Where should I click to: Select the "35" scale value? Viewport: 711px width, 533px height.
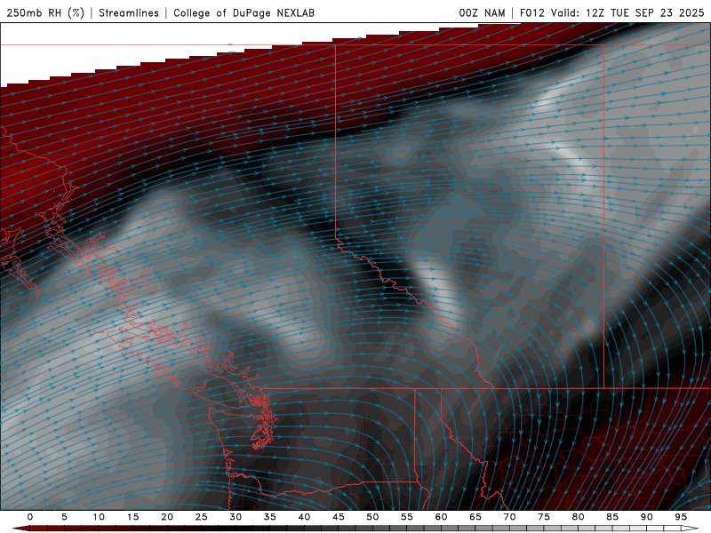(x=270, y=517)
